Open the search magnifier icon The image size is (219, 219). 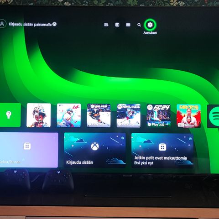click(139, 25)
